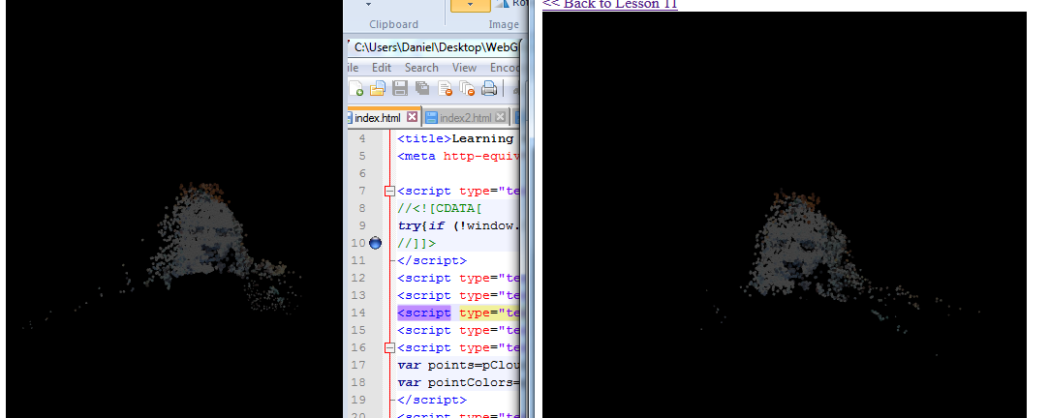The height and width of the screenshot is (418, 1049).
Task: Click the closing </script> tag on line 11
Action: pos(431,261)
